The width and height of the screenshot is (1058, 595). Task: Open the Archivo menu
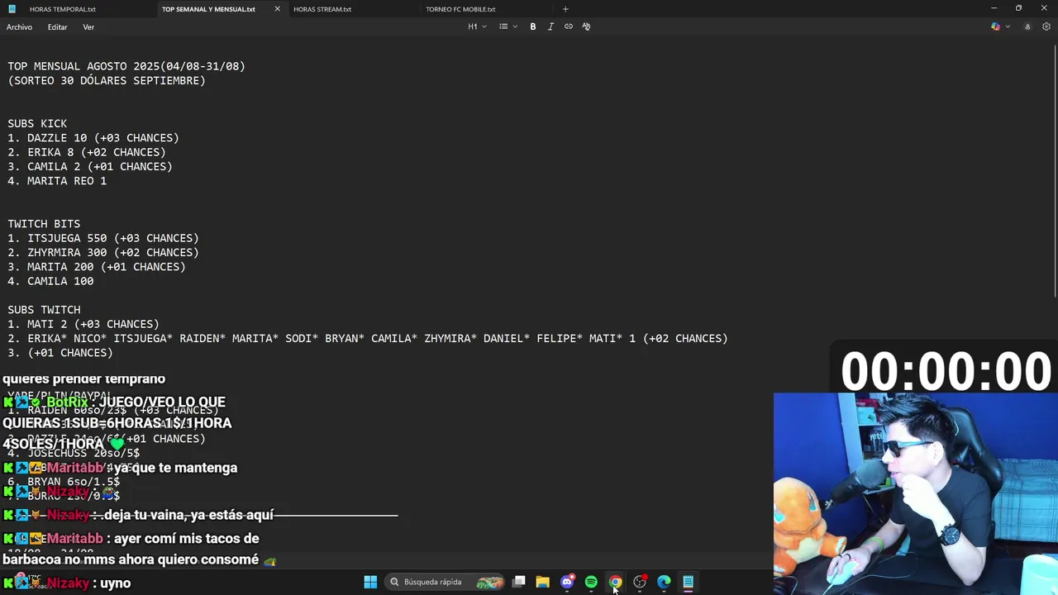[x=20, y=27]
